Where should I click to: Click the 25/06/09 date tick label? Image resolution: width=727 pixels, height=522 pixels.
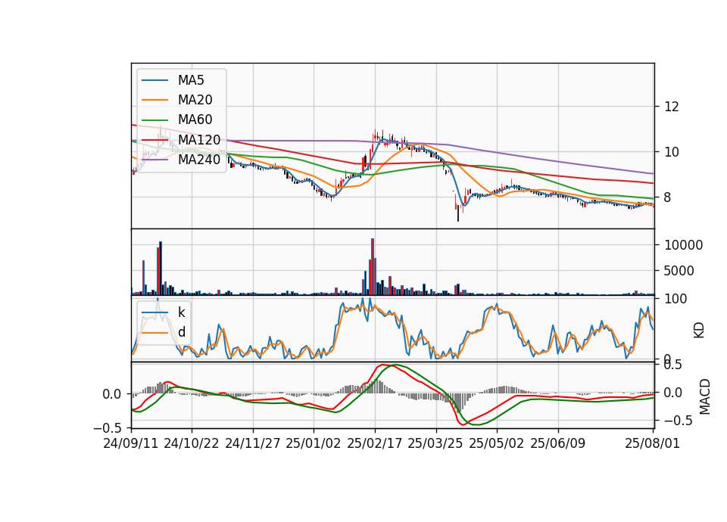pos(558,443)
